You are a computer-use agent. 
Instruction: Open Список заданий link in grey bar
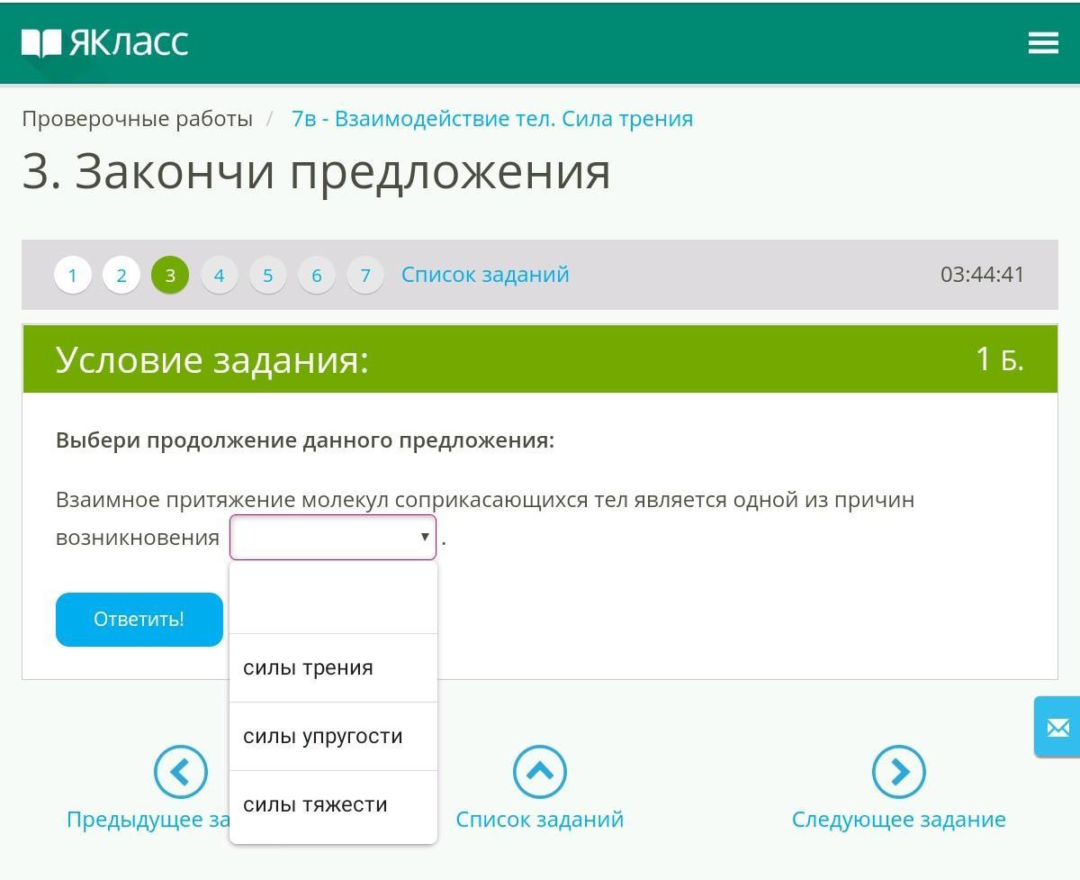[485, 275]
